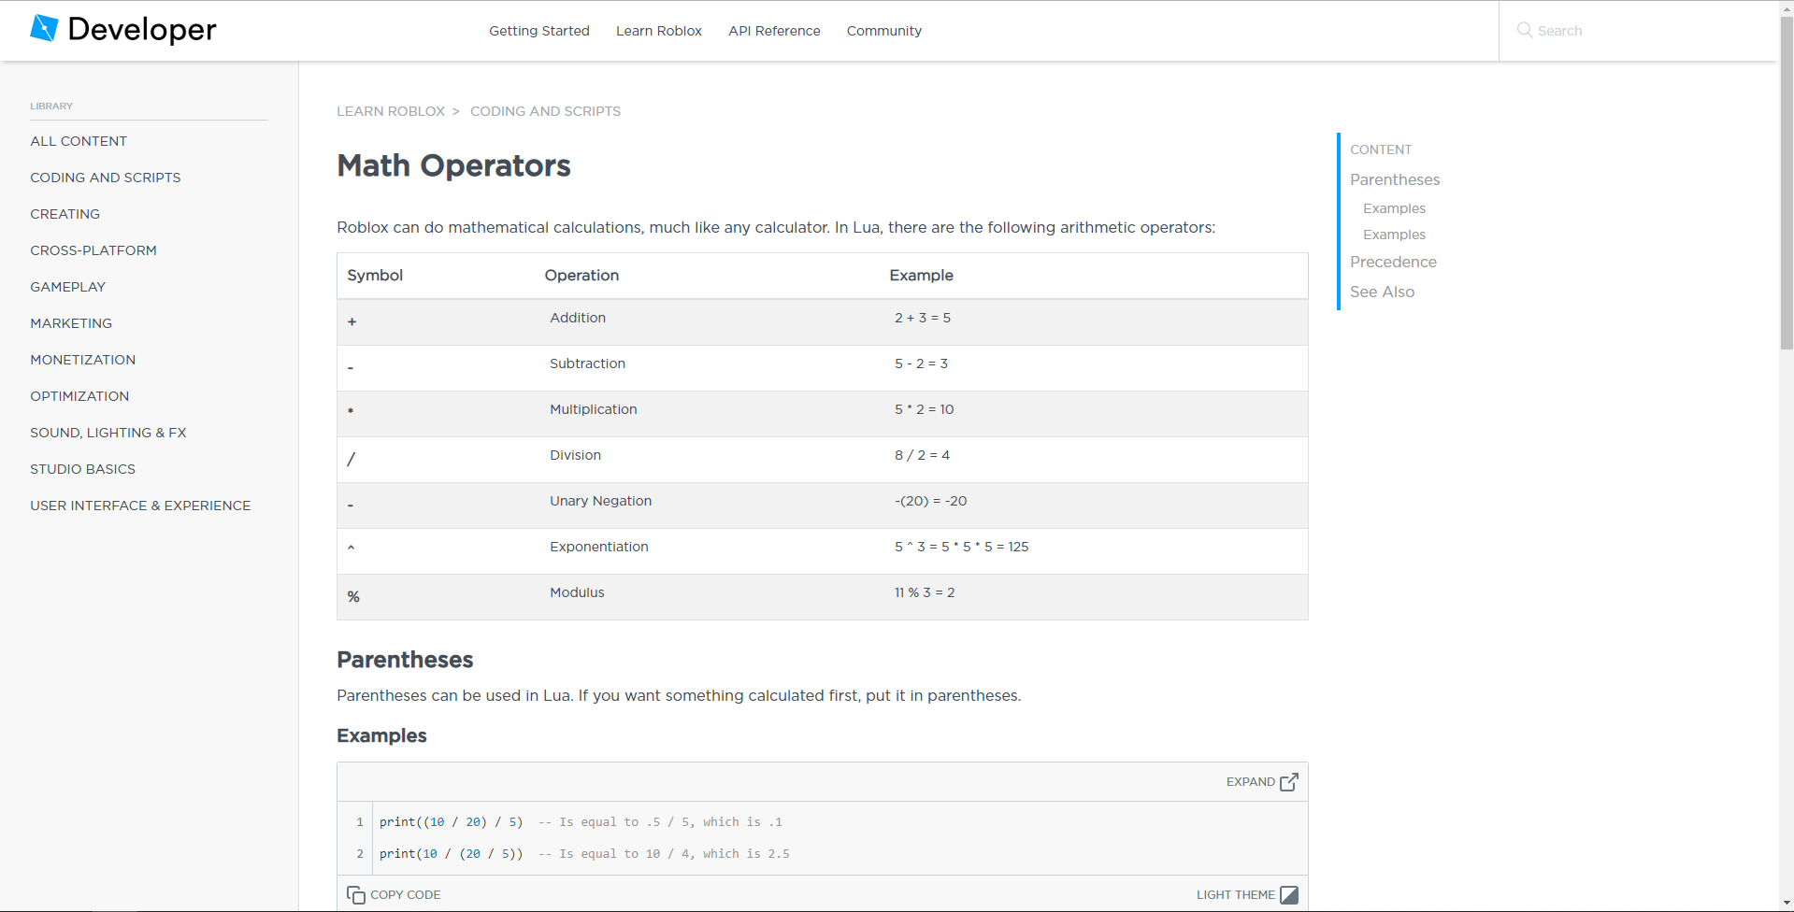The height and width of the screenshot is (912, 1794).
Task: Click the page scrollbar thumb
Action: coord(1787,182)
